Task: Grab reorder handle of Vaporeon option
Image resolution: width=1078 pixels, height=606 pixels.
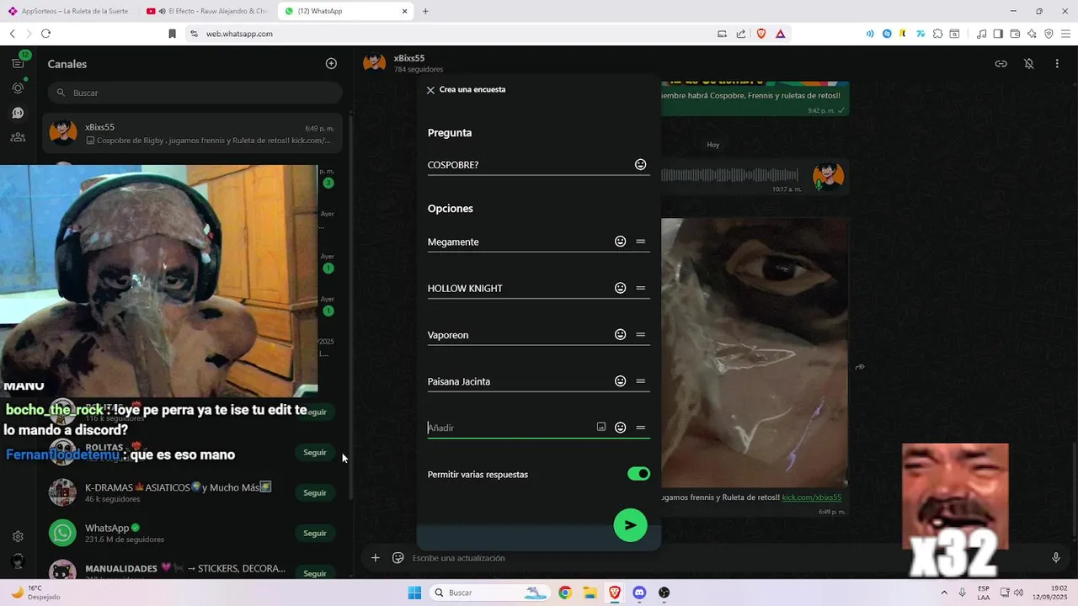Action: click(x=641, y=334)
